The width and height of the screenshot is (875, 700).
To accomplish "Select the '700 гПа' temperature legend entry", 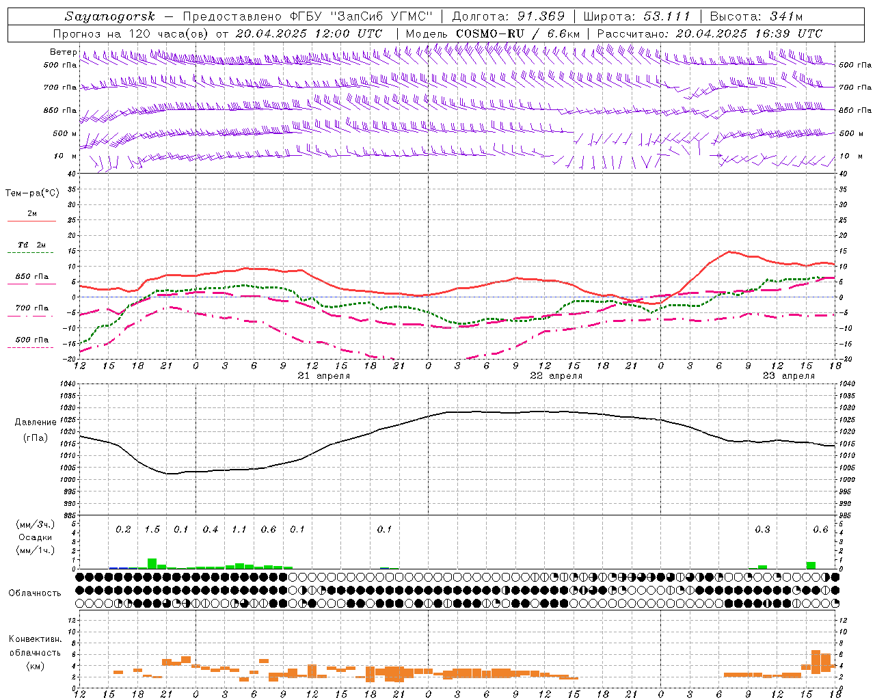I will click(x=32, y=308).
